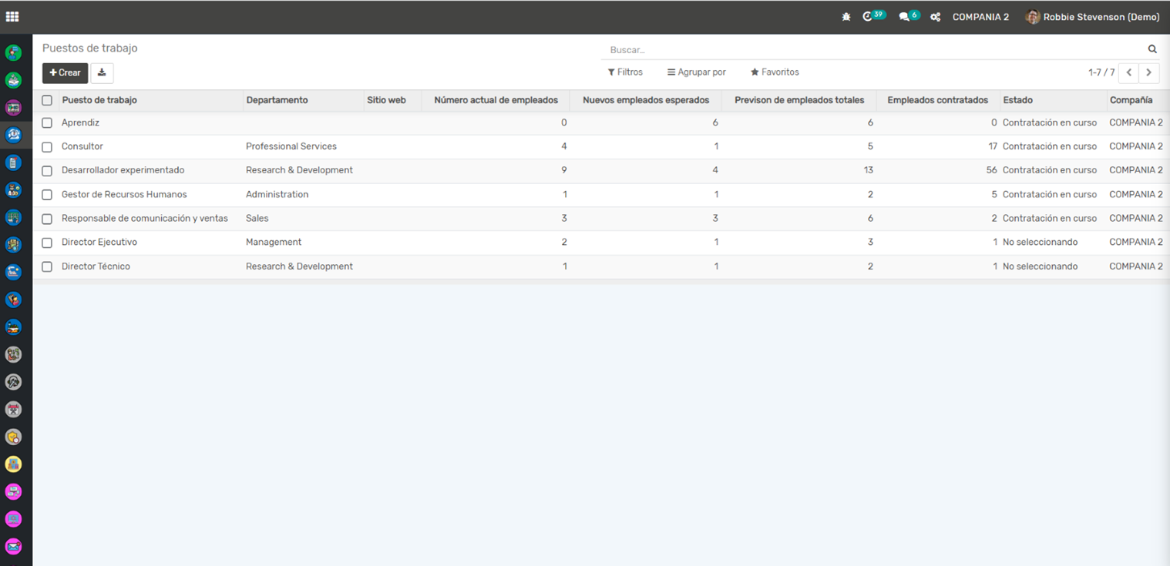Click into the Buscar search field
The width and height of the screenshot is (1170, 566).
[x=871, y=49]
